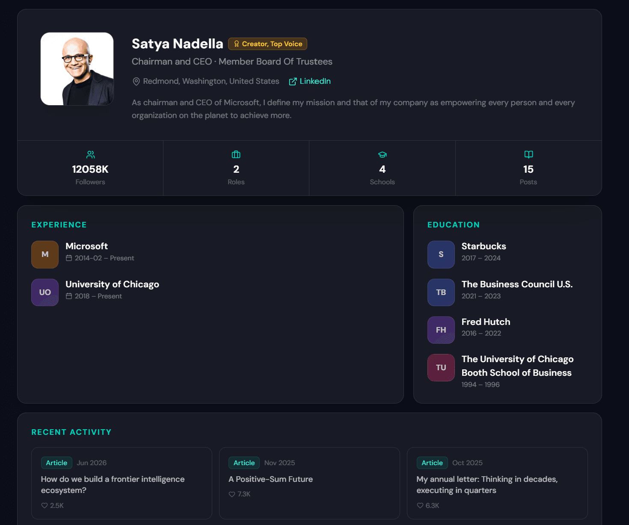Select the RECENT ACTIVITY section heading

(71, 432)
